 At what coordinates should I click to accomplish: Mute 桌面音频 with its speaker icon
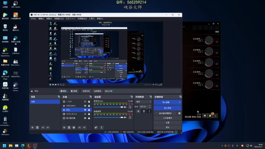(125, 118)
